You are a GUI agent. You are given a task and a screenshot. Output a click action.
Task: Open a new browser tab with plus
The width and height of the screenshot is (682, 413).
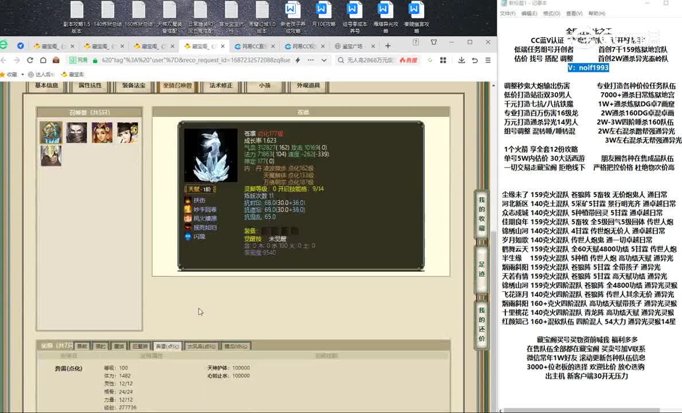tap(388, 46)
